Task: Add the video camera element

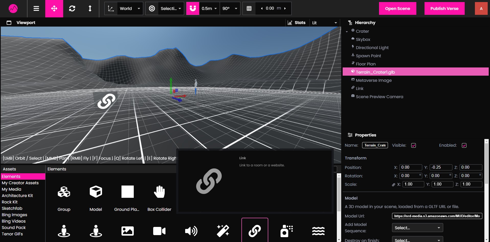Action: click(x=159, y=231)
